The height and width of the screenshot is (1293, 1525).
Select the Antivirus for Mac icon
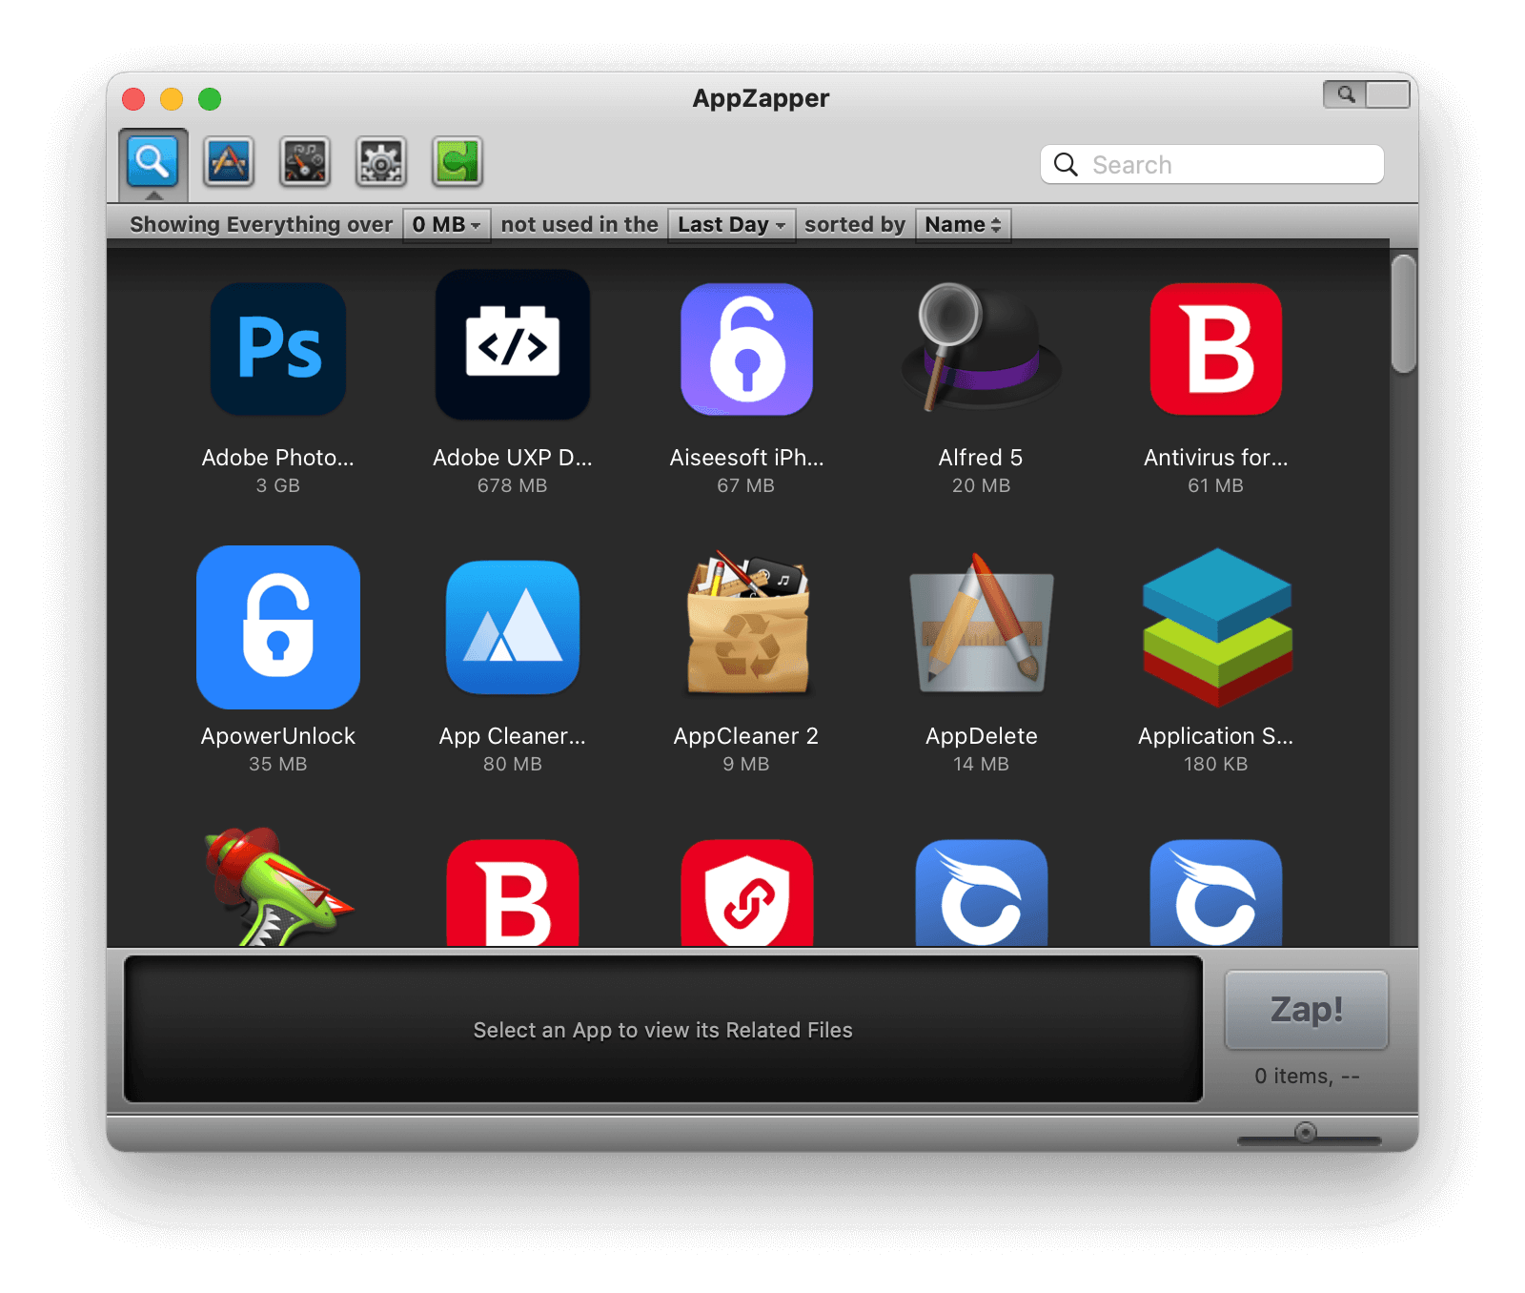pos(1216,349)
